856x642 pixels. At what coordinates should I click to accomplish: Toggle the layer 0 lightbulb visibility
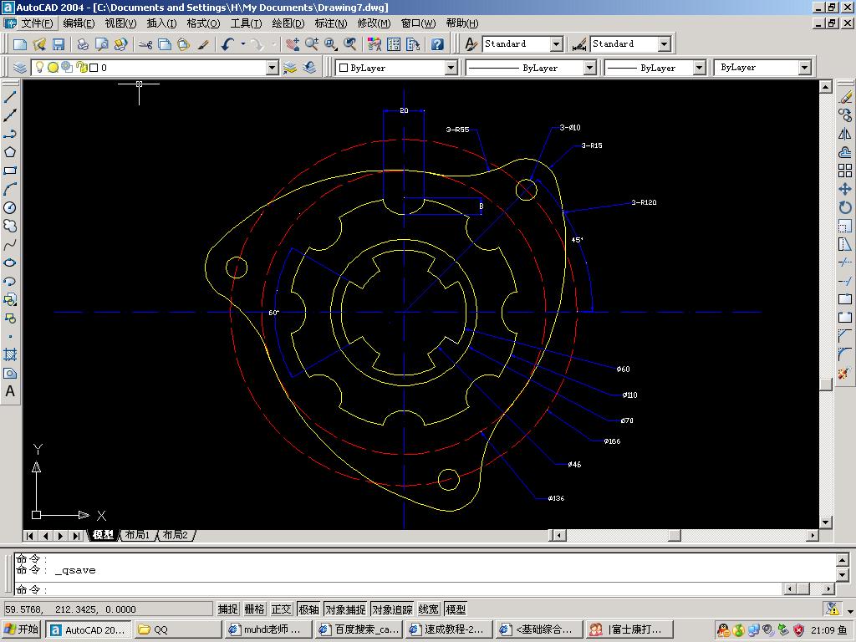pyautogui.click(x=39, y=67)
